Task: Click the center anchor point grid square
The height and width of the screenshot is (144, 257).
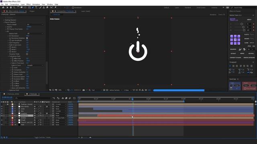Action: point(235,40)
